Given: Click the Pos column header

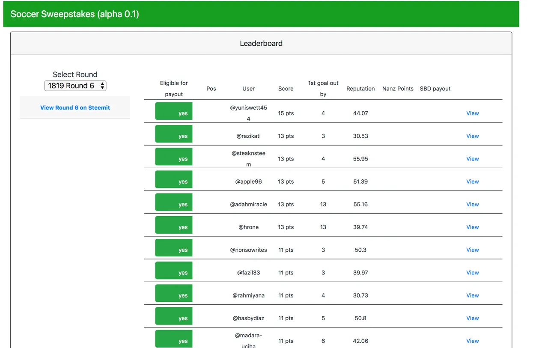Looking at the screenshot, I should [211, 89].
